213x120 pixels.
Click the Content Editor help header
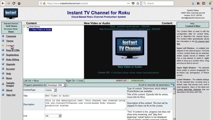click(x=193, y=25)
